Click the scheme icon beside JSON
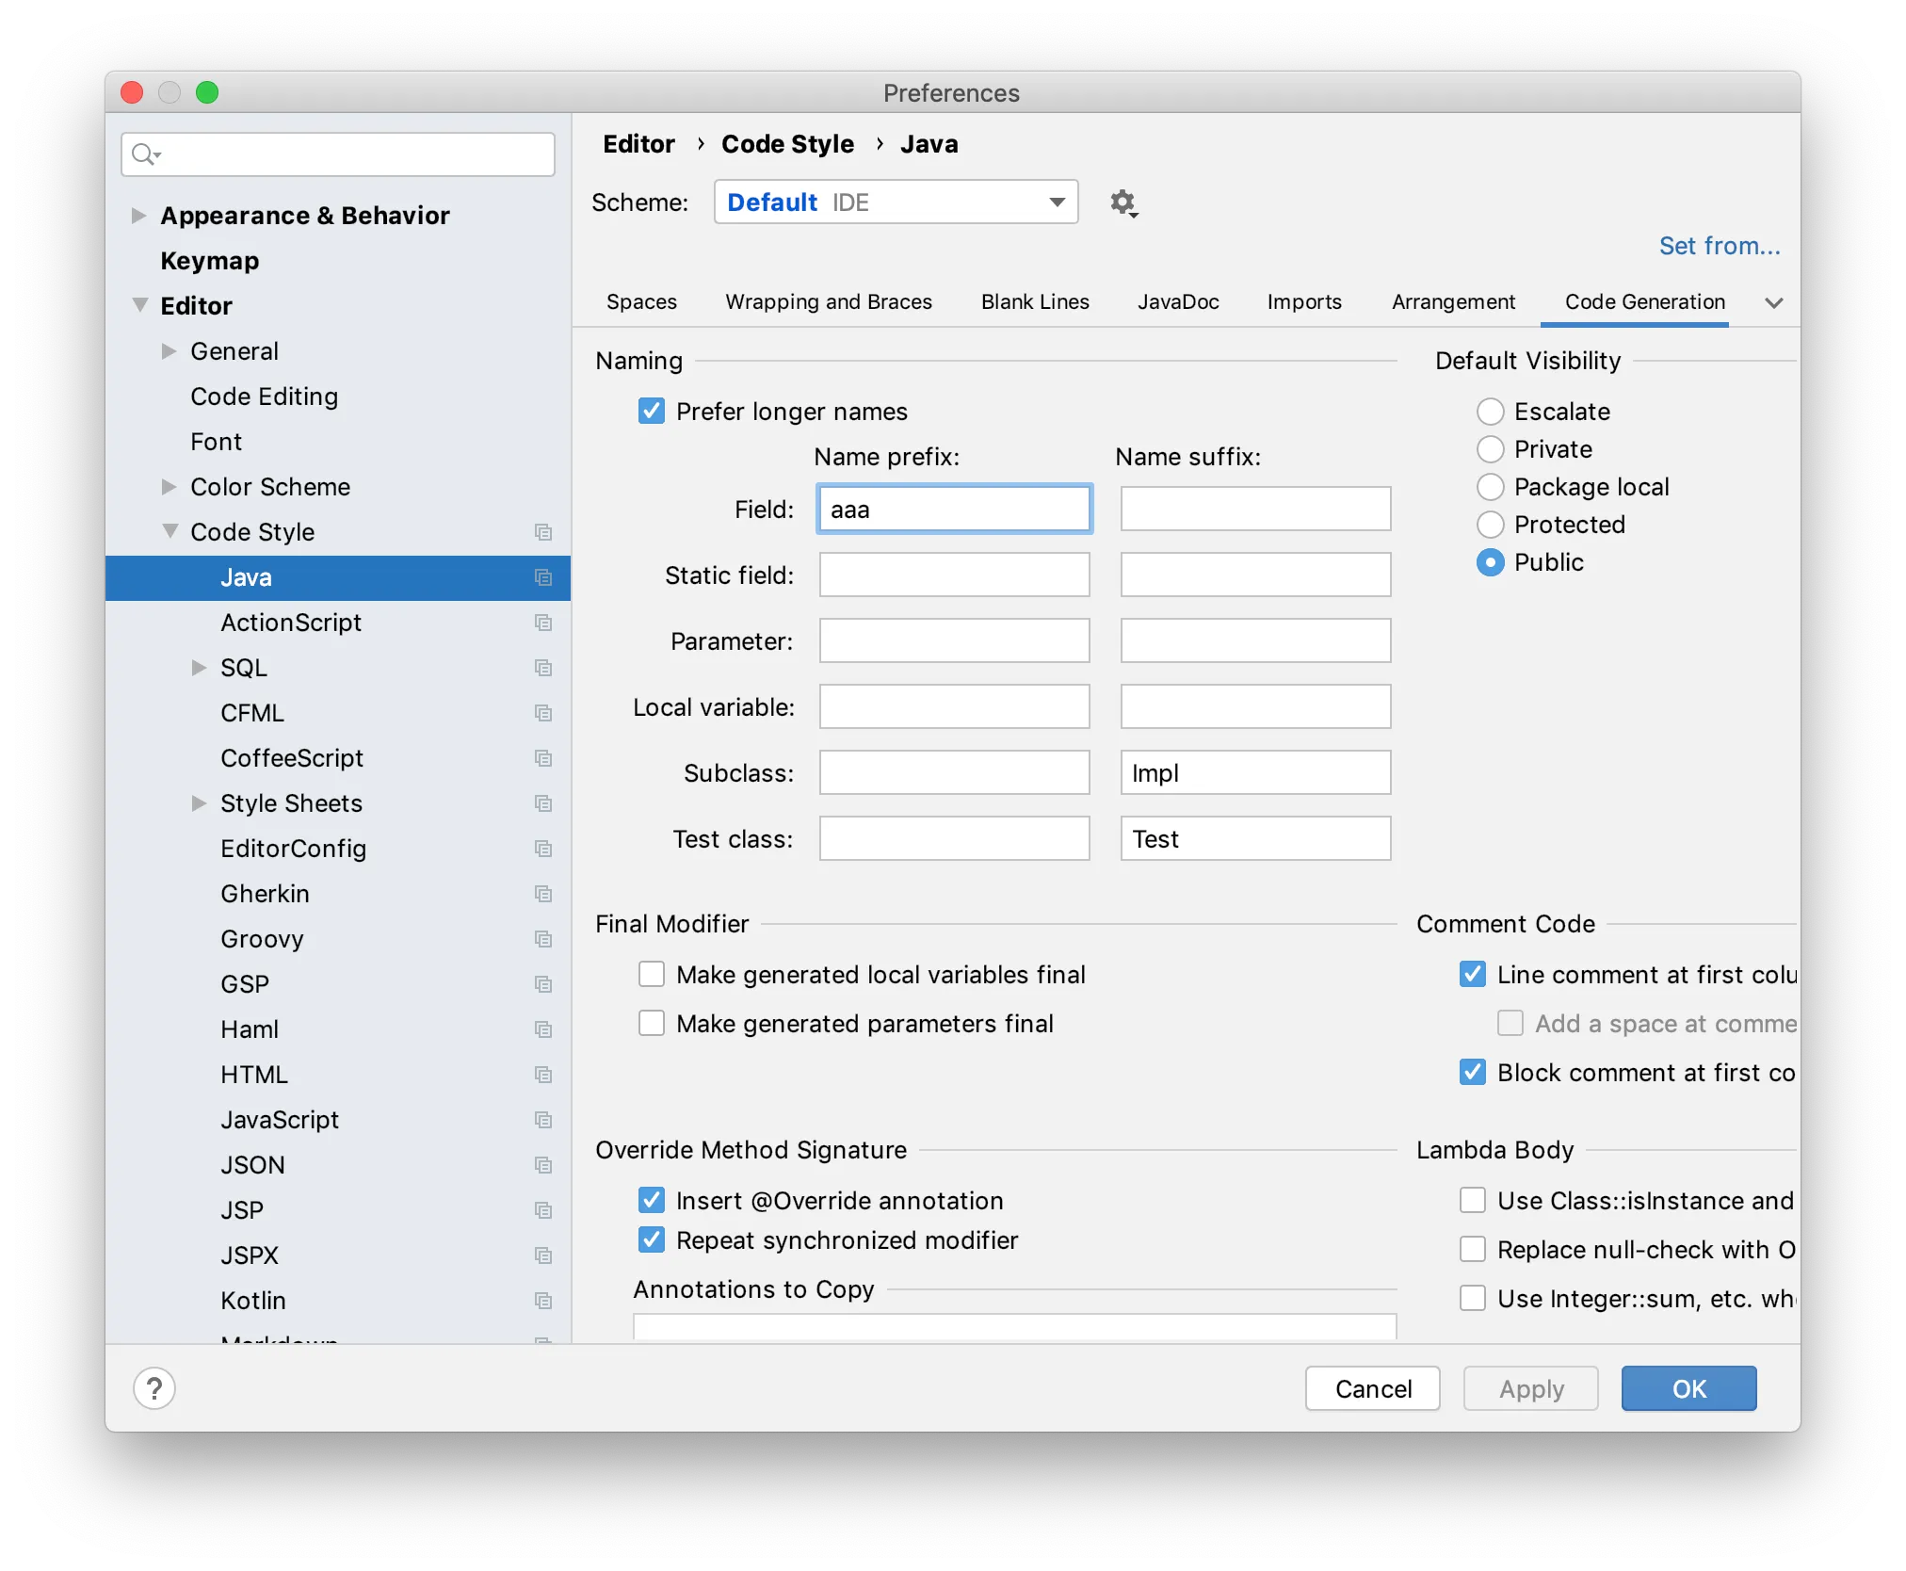 pyautogui.click(x=542, y=1165)
